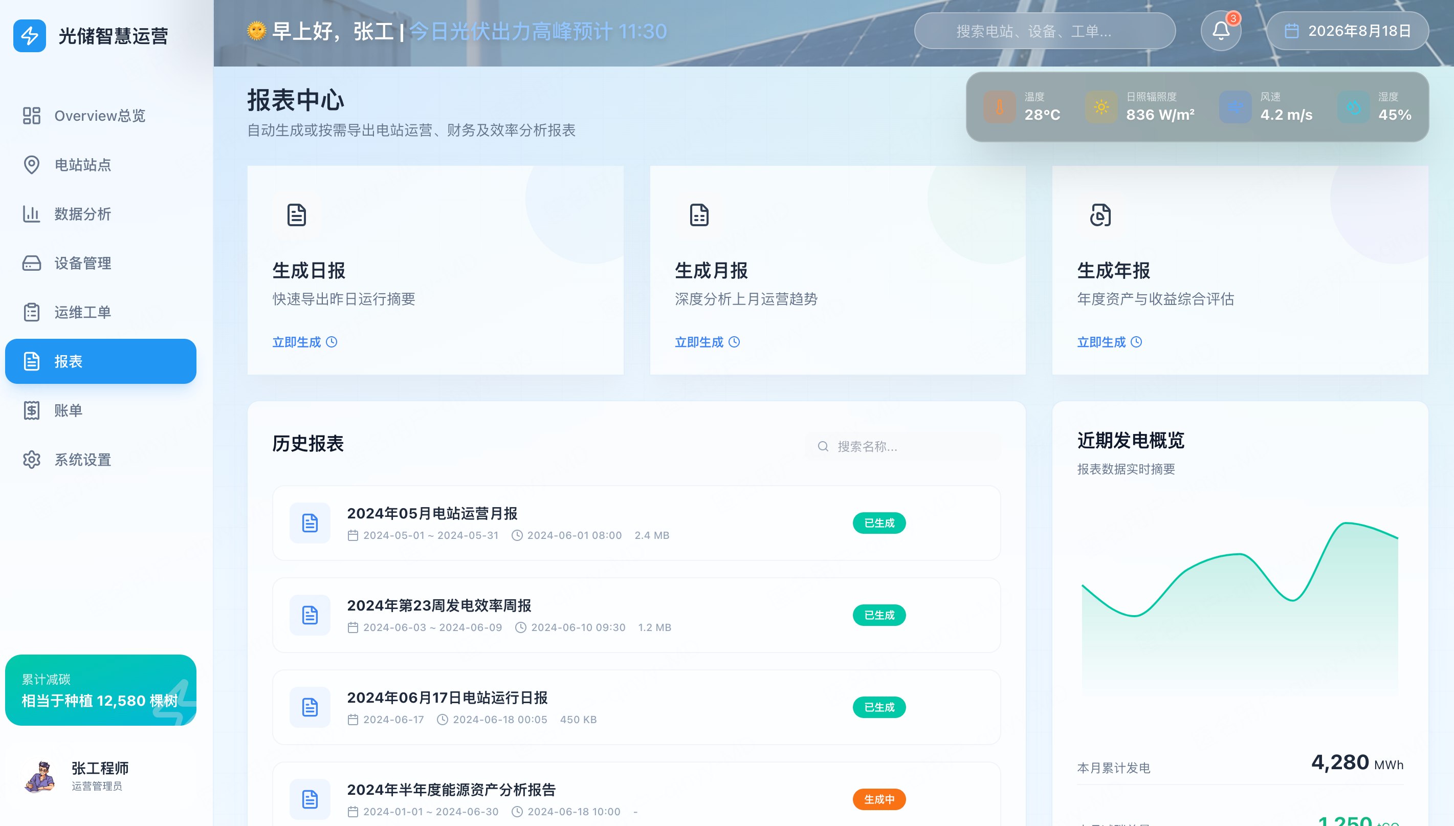
Task: Click the Overview grid icon
Action: 32,116
